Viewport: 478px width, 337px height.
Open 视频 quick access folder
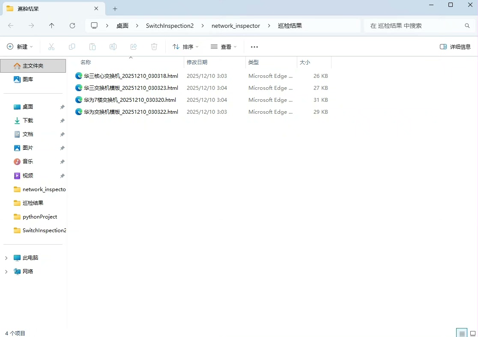tap(28, 176)
